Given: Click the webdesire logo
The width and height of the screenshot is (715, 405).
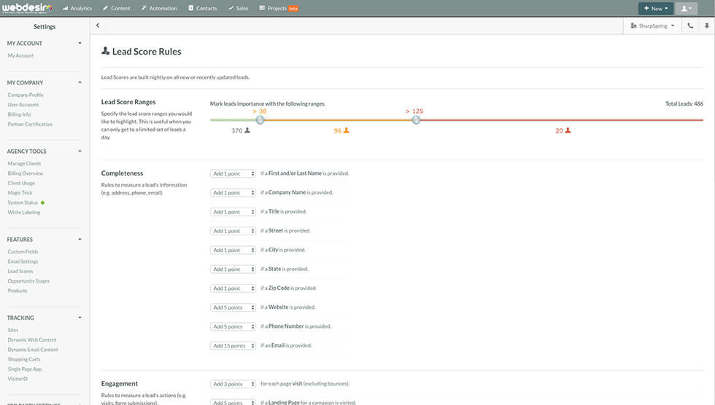Looking at the screenshot, I should [x=28, y=8].
